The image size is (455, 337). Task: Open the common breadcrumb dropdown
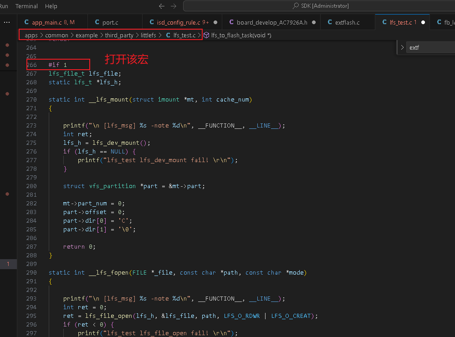point(56,35)
